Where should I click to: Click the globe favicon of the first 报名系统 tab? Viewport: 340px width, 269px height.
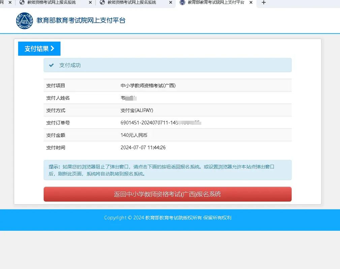coord(22,2)
